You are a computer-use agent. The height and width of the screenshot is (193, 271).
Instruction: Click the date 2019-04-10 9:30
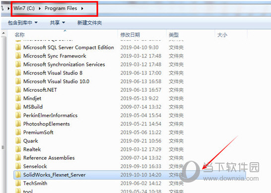point(139,47)
